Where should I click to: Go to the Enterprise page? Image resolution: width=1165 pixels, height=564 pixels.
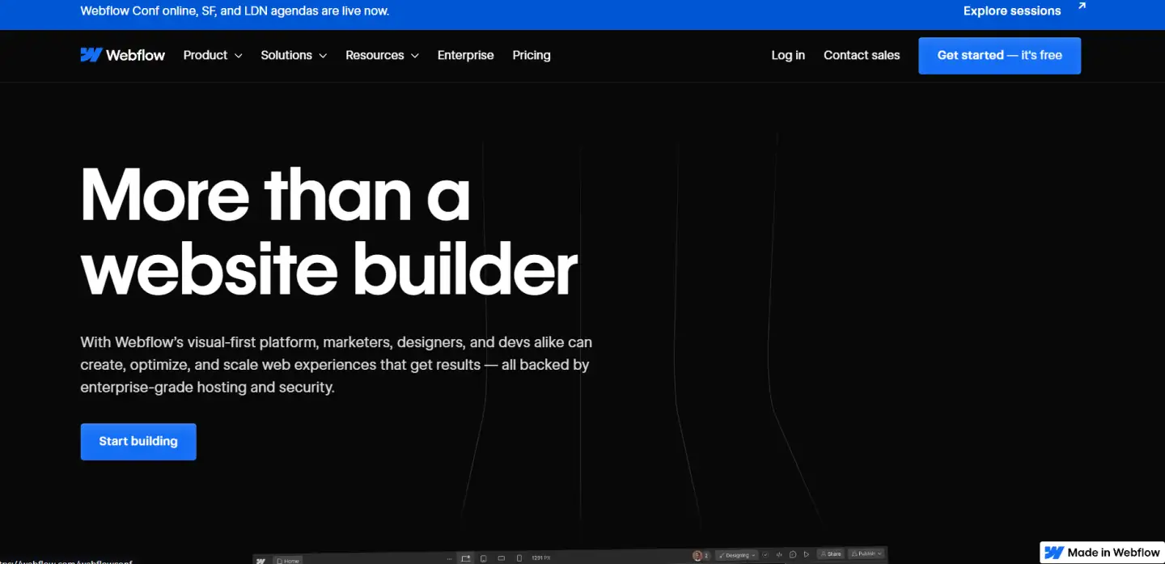pyautogui.click(x=465, y=55)
